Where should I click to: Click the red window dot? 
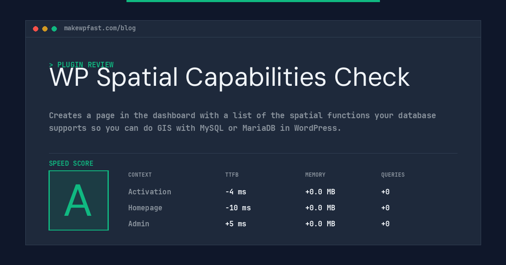coord(36,29)
